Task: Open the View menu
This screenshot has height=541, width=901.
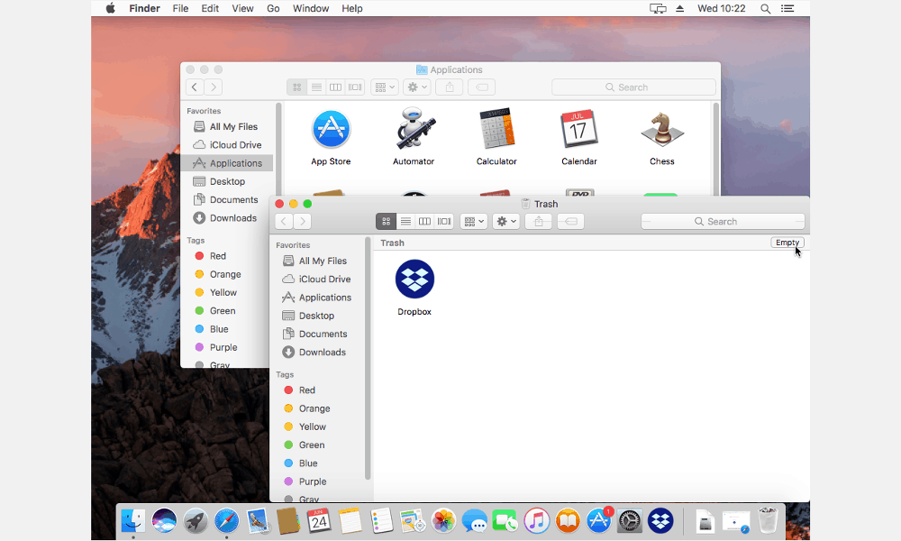Action: coord(242,8)
